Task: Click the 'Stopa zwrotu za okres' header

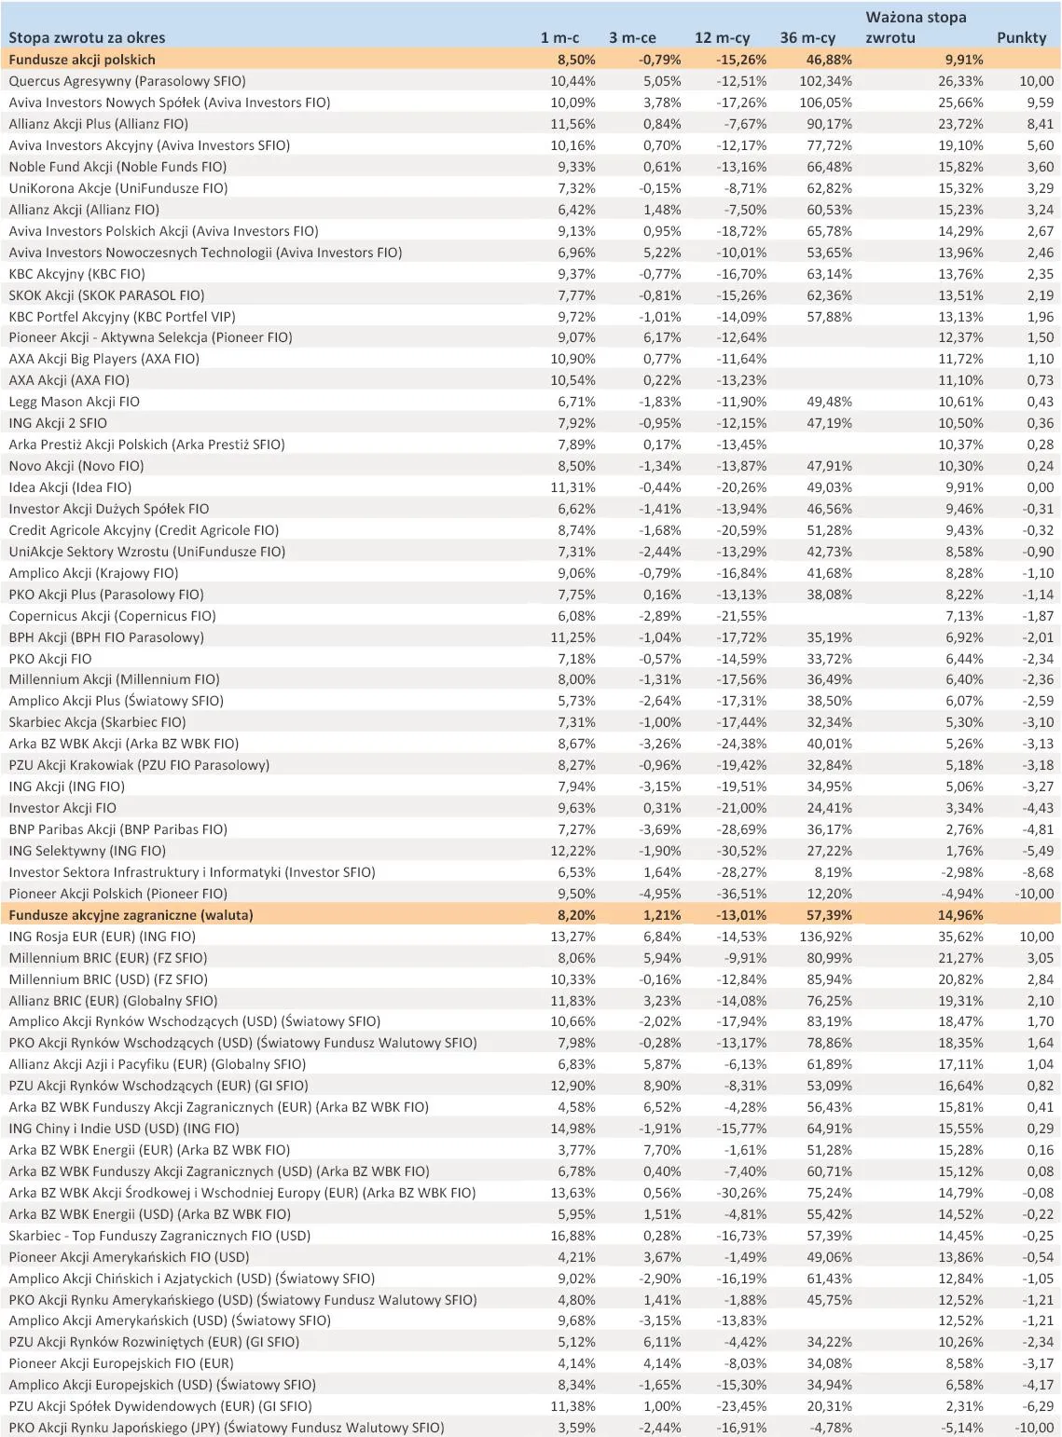Action: [x=87, y=38]
